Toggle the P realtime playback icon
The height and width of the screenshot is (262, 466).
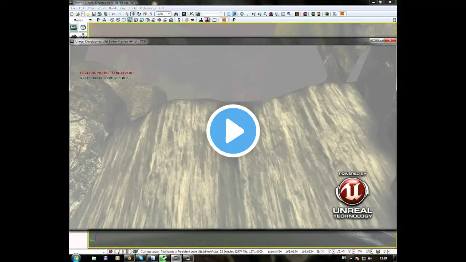coord(98,20)
